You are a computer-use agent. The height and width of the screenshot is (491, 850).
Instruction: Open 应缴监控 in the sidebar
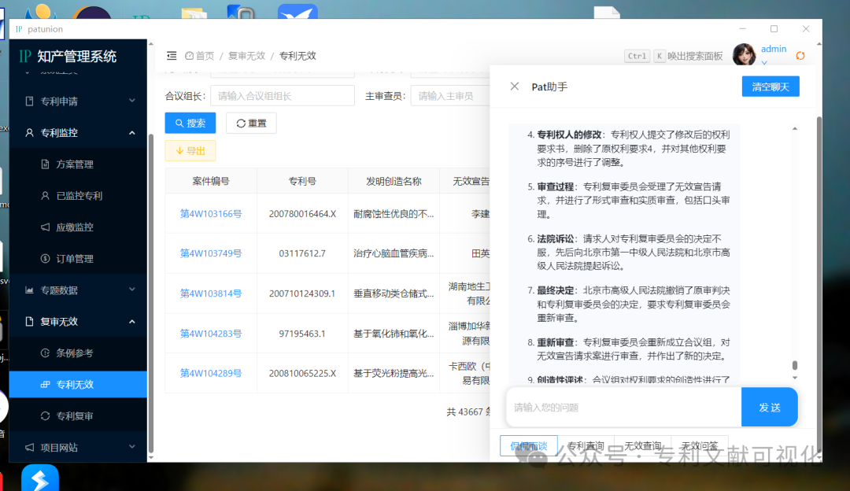[x=74, y=227]
